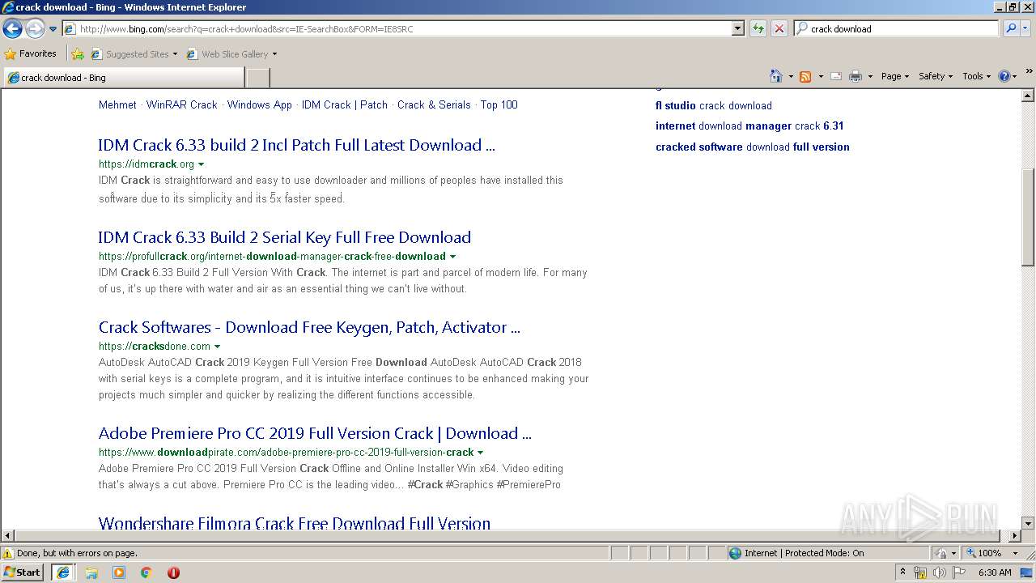Click related search 'internet download manager crack 6.31'
1036x583 pixels.
coord(749,126)
